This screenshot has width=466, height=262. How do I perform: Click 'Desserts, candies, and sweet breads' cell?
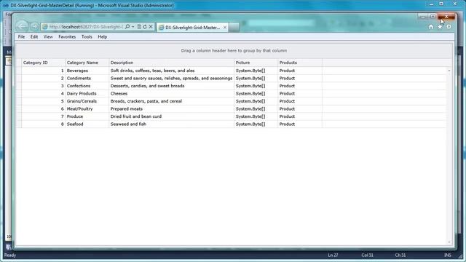point(172,86)
